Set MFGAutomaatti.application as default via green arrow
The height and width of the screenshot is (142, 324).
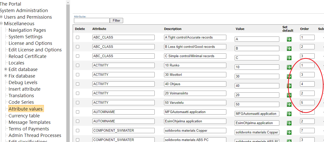(x=289, y=114)
